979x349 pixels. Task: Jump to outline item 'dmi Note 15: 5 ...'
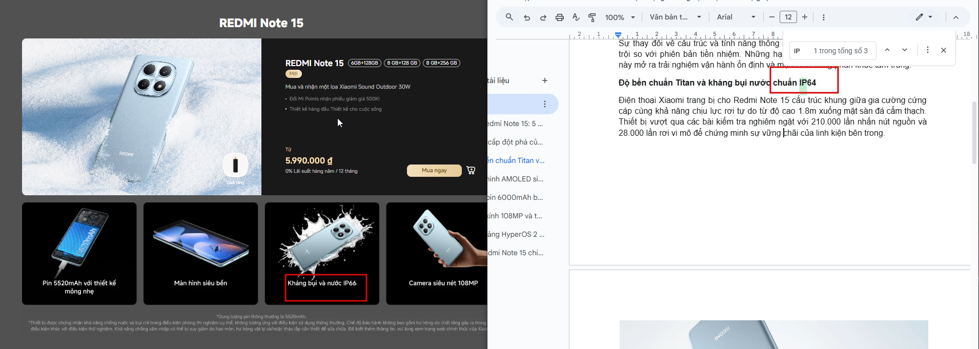pos(515,124)
